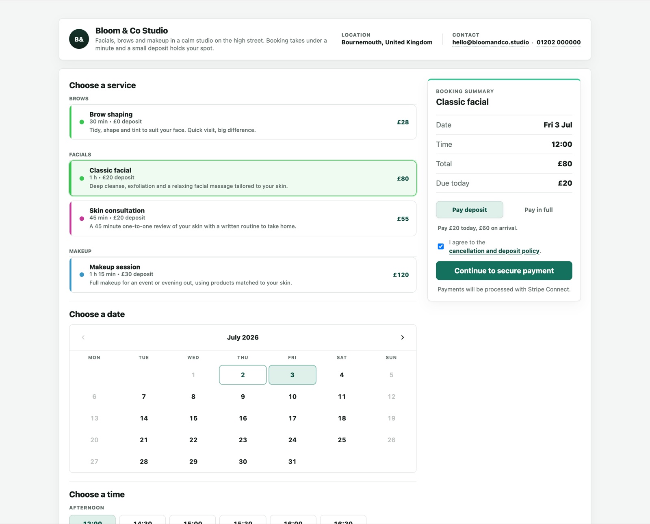Image resolution: width=650 pixels, height=524 pixels.
Task: Call the studio number 01202 000000
Action: click(x=559, y=42)
